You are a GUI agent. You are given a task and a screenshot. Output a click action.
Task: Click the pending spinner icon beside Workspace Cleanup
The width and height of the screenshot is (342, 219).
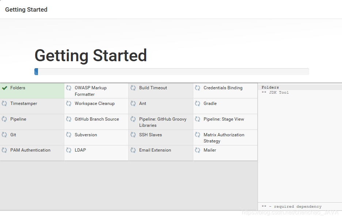(69, 103)
